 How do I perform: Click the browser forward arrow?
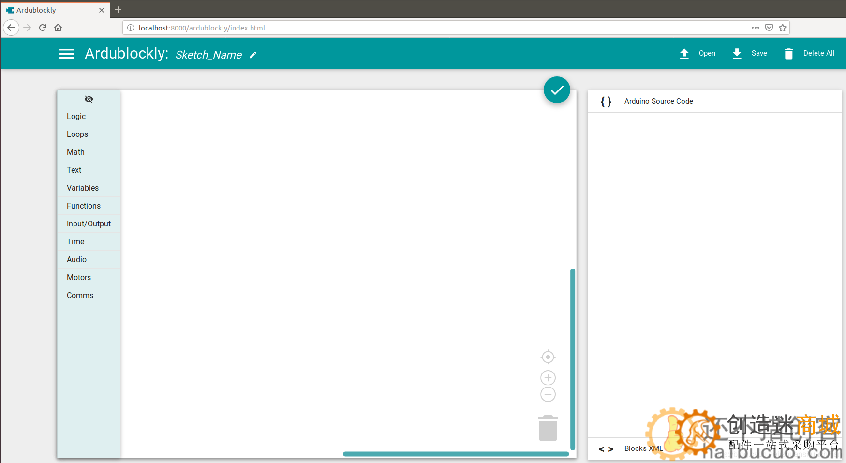click(x=27, y=28)
